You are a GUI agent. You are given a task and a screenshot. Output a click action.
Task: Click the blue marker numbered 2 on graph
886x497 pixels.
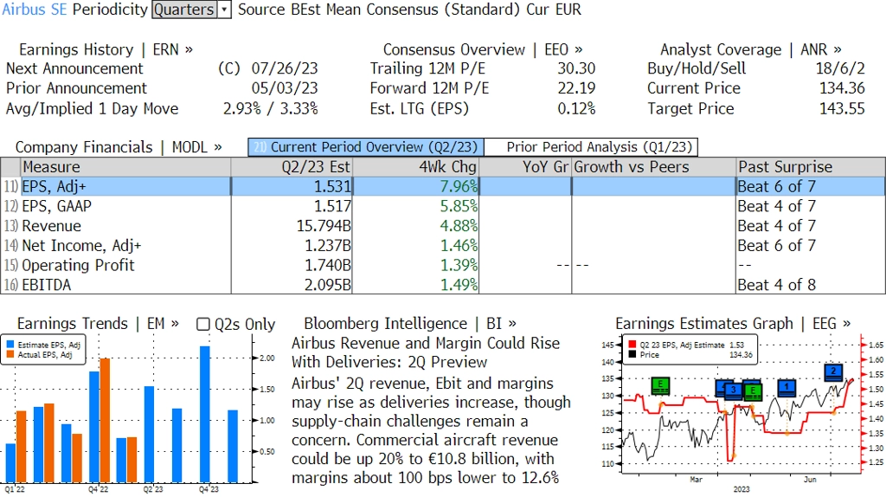(833, 372)
